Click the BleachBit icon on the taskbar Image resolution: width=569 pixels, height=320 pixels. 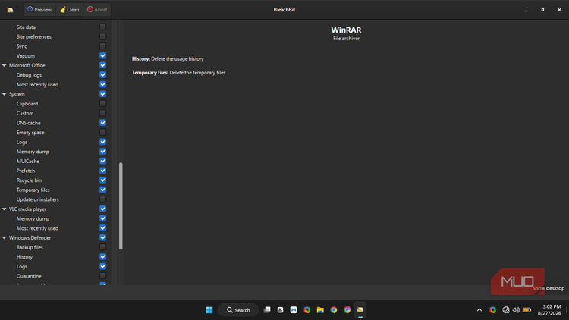coord(360,310)
